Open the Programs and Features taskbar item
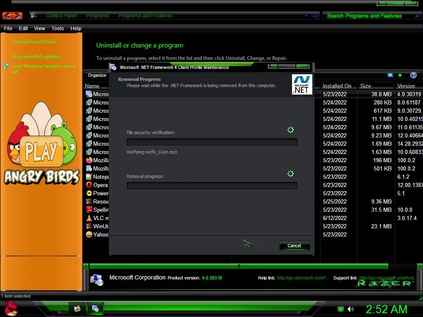This screenshot has width=423, height=317. coord(95,309)
